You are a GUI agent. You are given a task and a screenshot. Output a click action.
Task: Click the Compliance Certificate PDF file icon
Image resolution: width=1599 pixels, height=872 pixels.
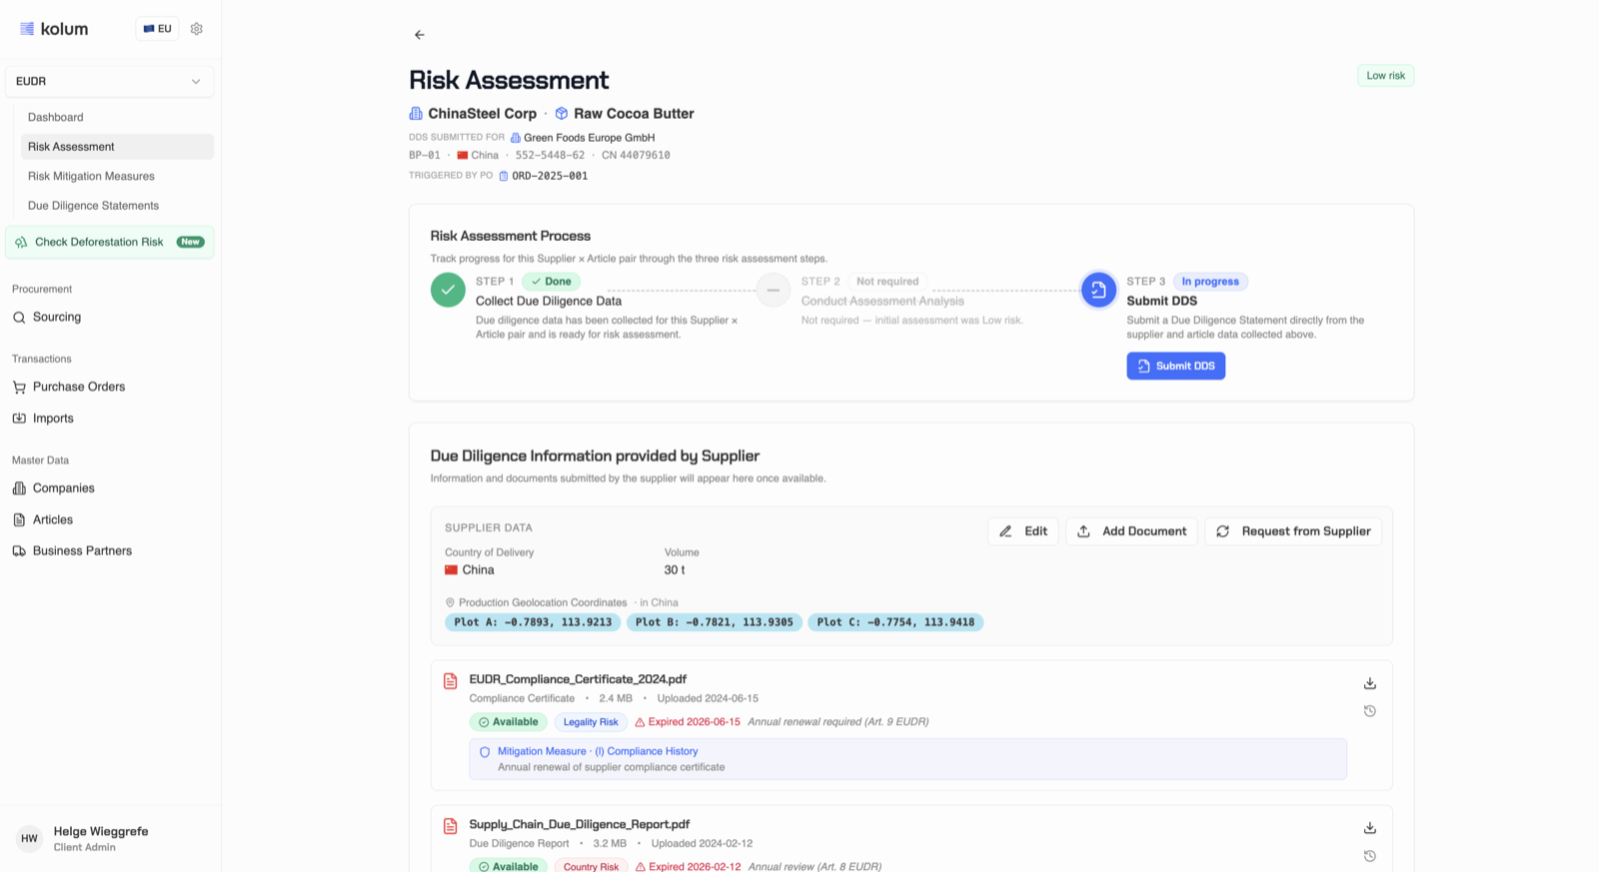click(451, 681)
